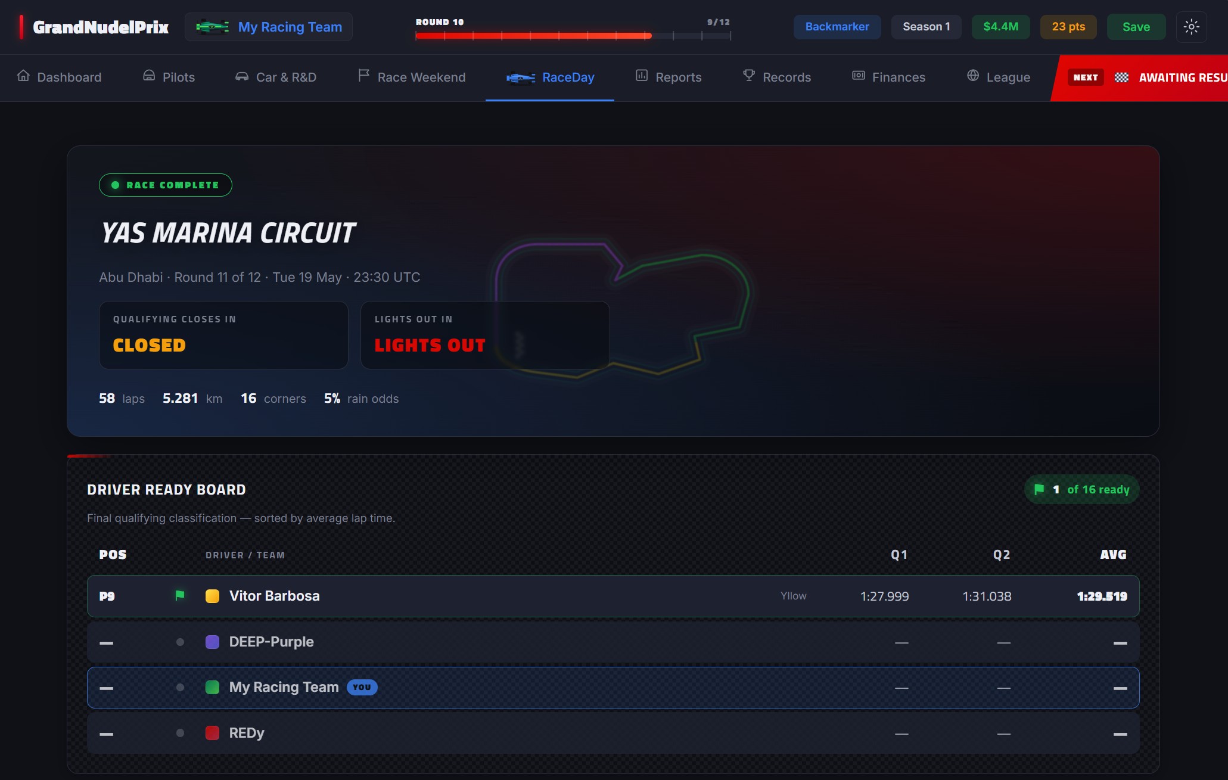Screen dimensions: 1228x780
Task: Click the green swatch for My Racing Team row
Action: click(212, 687)
